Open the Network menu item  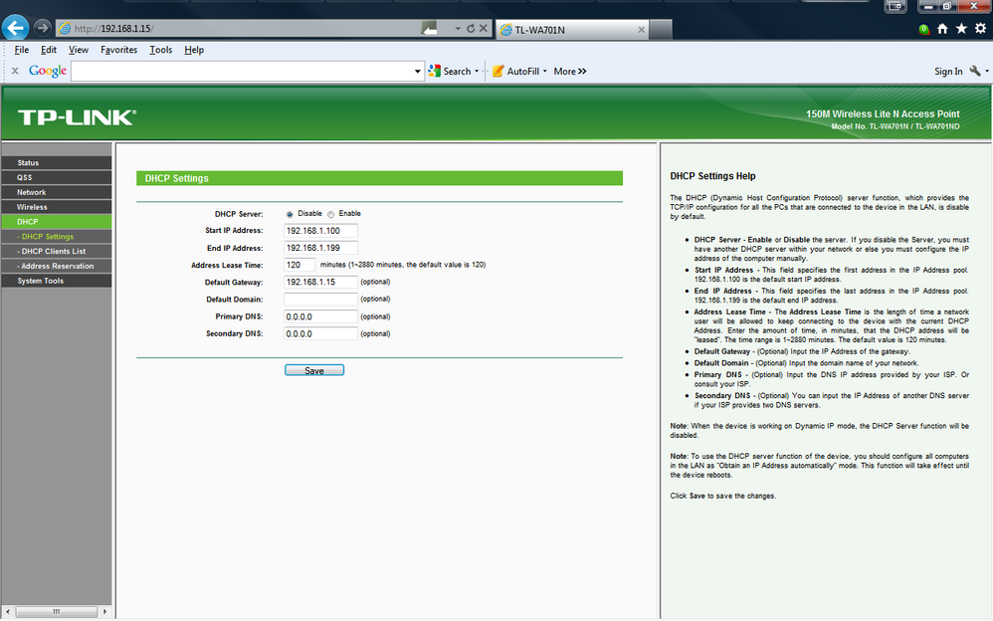pos(57,192)
